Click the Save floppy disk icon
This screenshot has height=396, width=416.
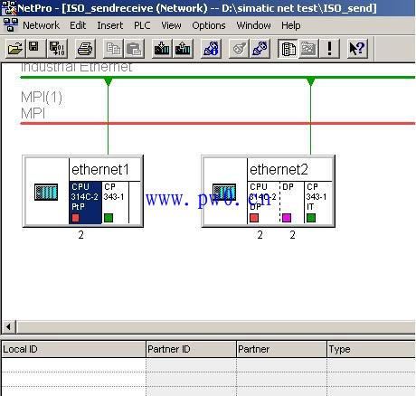pos(34,48)
